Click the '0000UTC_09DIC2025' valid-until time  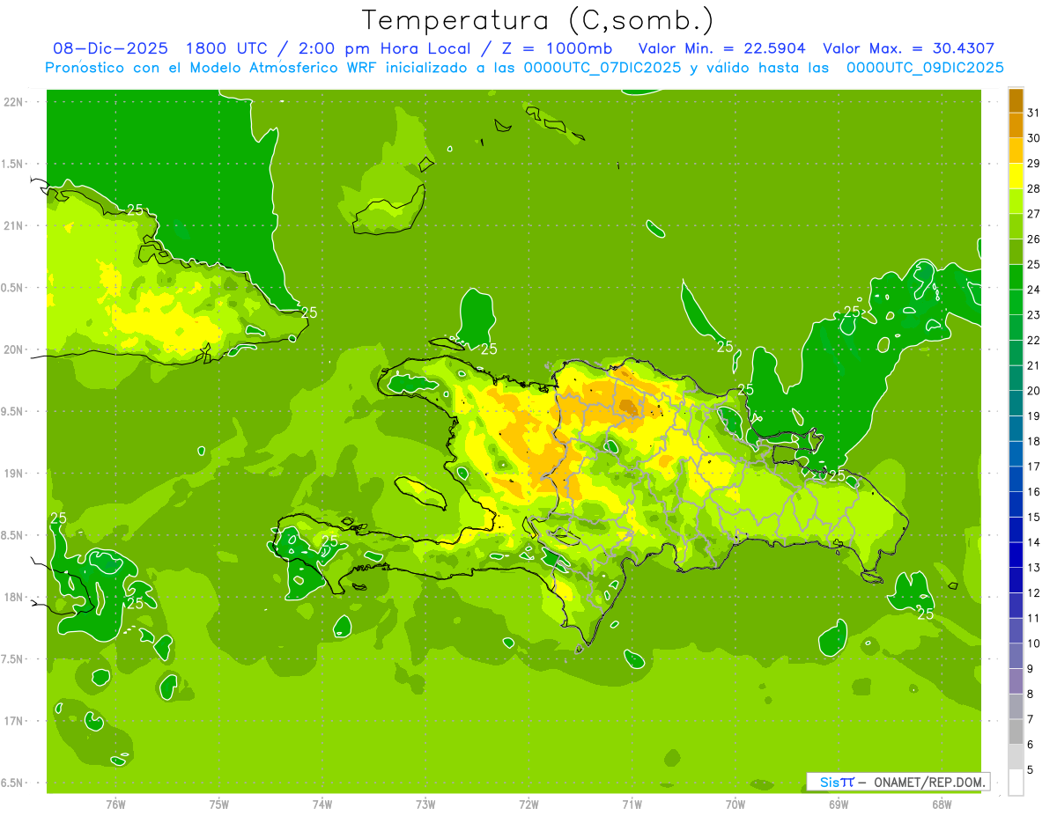tap(925, 68)
